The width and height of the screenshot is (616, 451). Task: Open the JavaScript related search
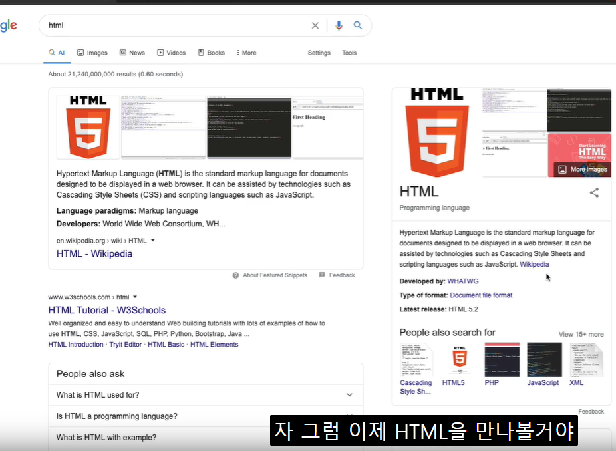(x=544, y=365)
